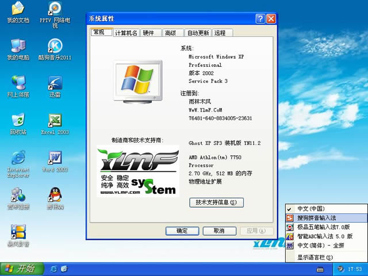Screen dimensions: 368x276
Task: Switch to the 常规 tab
Action: point(101,32)
